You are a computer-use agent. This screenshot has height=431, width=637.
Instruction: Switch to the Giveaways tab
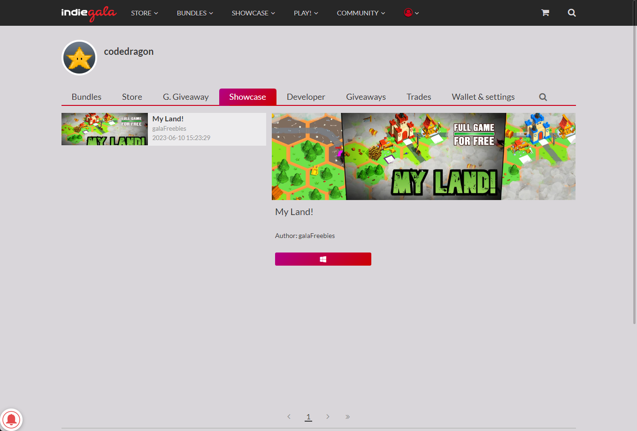(x=366, y=97)
